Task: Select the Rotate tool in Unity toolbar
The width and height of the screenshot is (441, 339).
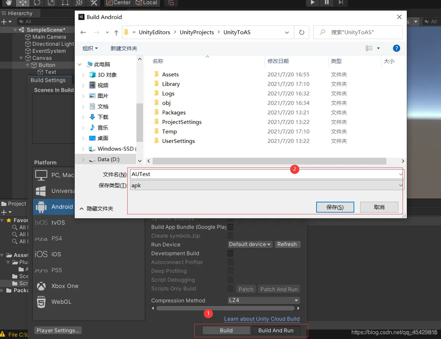Action: [x=37, y=3]
